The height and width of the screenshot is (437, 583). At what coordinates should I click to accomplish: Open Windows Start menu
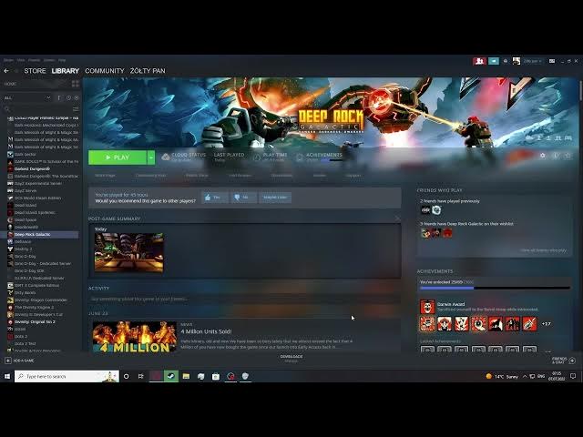[x=7, y=376]
